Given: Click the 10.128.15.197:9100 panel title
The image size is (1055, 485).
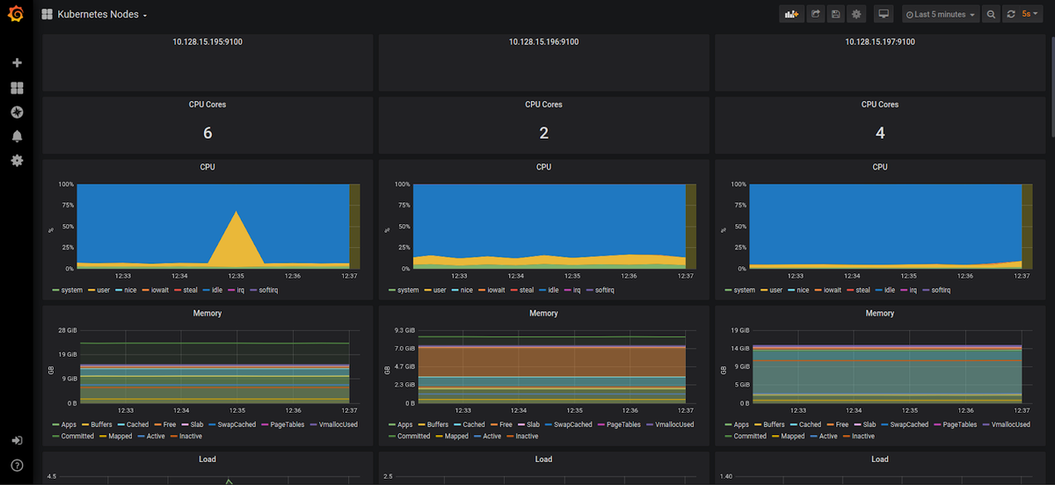Looking at the screenshot, I should pyautogui.click(x=880, y=41).
